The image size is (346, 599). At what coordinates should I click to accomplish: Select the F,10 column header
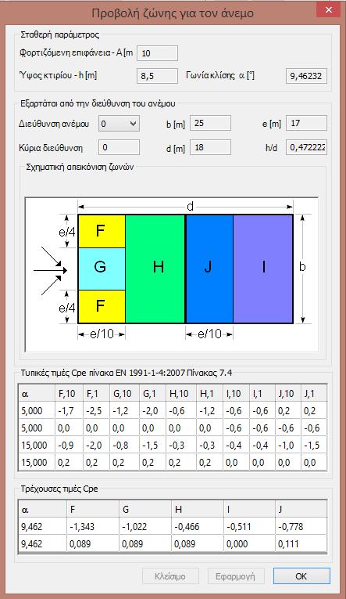point(69,394)
